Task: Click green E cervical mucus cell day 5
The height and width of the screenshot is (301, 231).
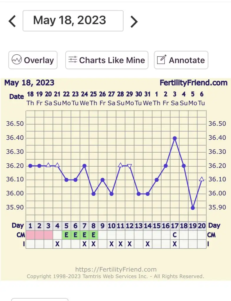Action: [67, 235]
